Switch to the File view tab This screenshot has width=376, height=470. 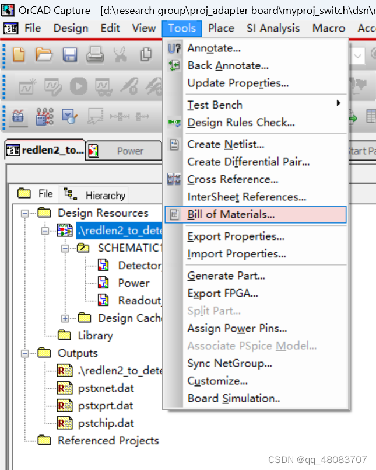point(36,194)
